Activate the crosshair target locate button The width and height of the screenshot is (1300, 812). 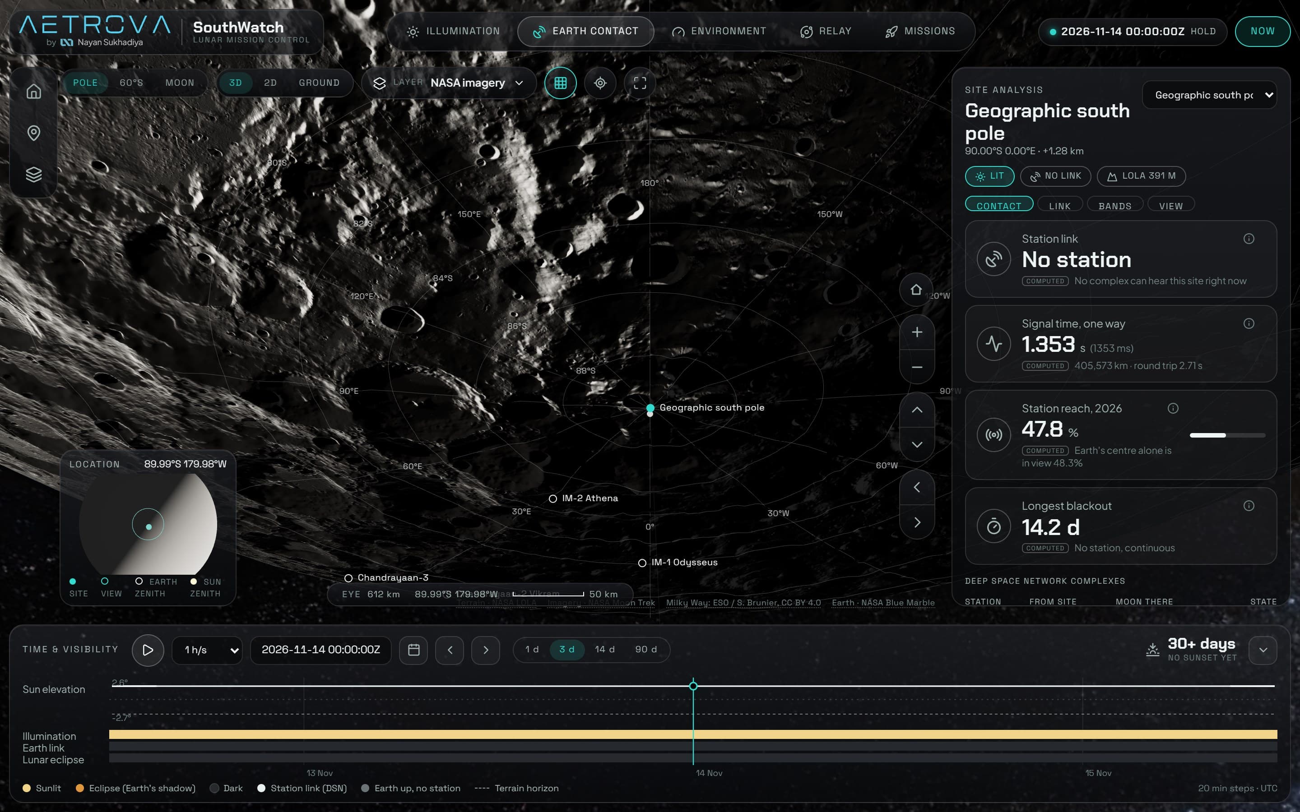pos(600,83)
